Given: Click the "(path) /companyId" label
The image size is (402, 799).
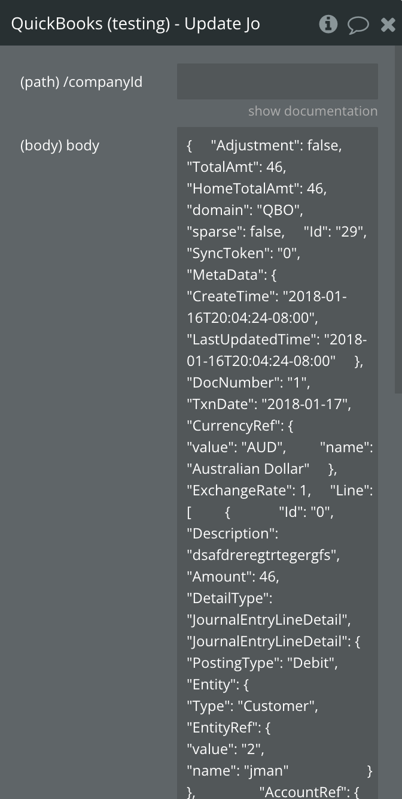Looking at the screenshot, I should pos(81,82).
